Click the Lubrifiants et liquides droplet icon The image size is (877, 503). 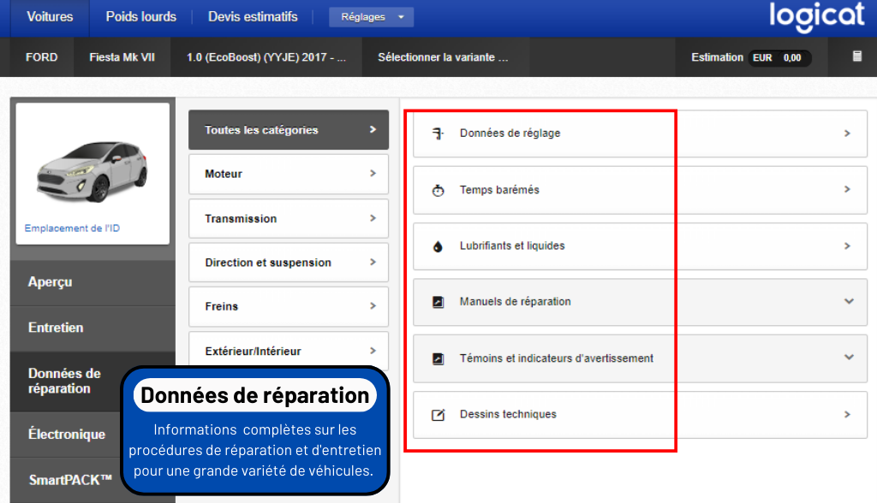pyautogui.click(x=438, y=246)
